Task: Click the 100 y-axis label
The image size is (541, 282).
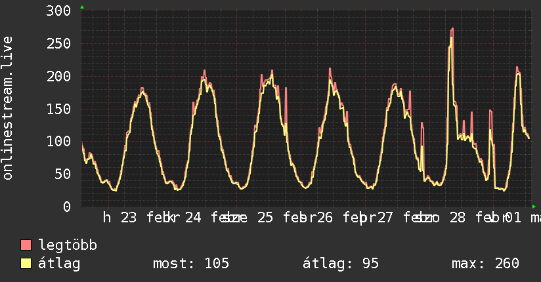Action: (58, 141)
